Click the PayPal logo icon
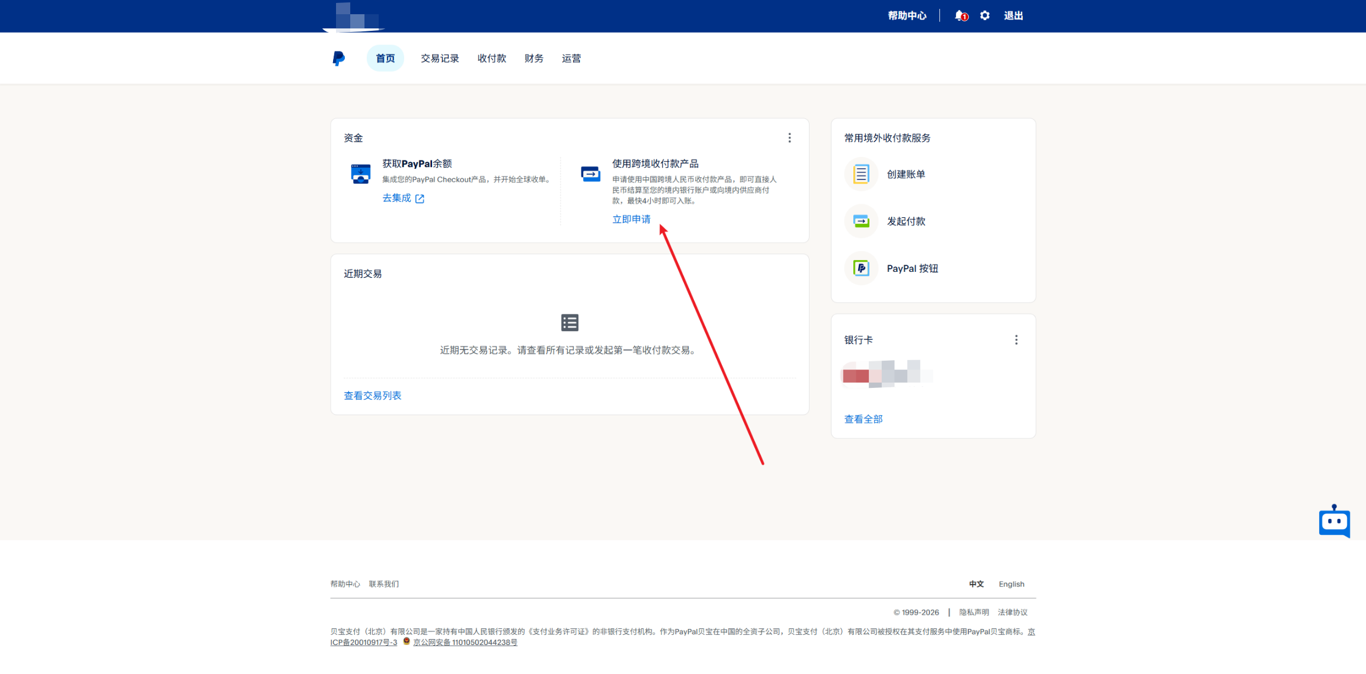Image resolution: width=1366 pixels, height=674 pixels. [338, 58]
